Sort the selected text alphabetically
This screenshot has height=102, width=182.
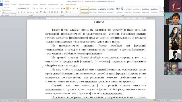pos(74,8)
